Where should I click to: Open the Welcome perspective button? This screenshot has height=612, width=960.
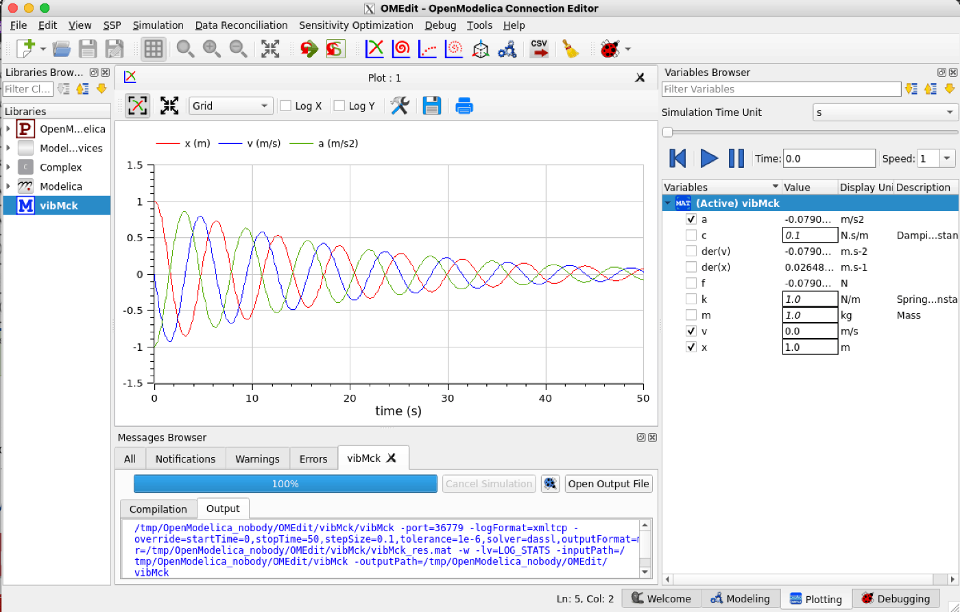click(662, 598)
